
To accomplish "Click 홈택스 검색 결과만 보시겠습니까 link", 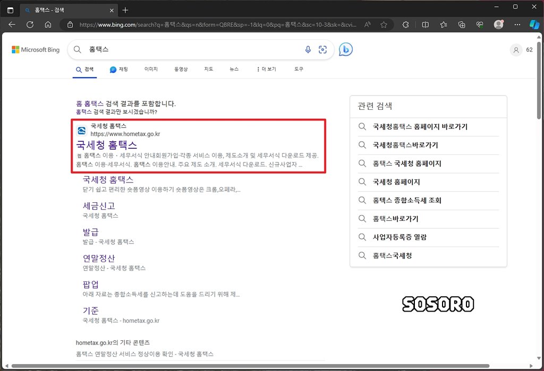I will coord(116,112).
